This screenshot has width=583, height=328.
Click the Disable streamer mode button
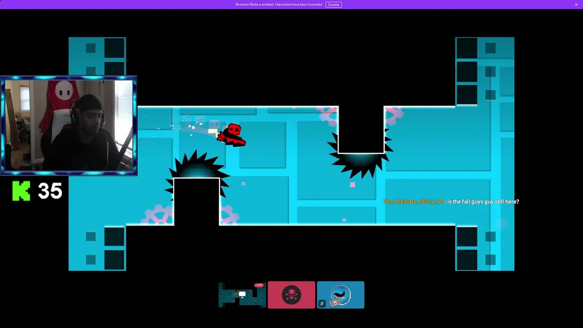click(333, 5)
